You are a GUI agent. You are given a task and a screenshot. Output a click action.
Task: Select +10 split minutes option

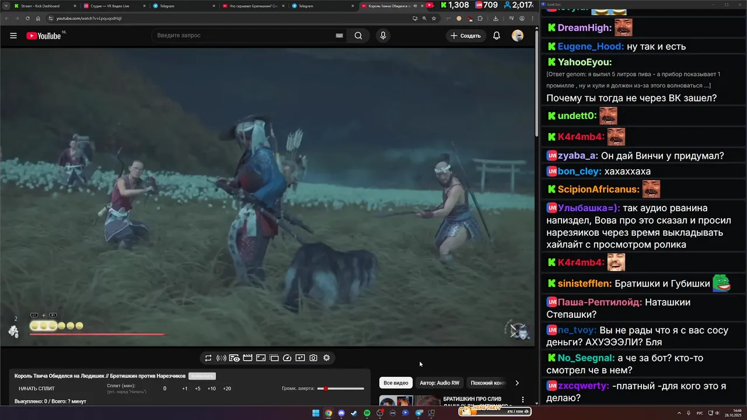[x=211, y=388]
